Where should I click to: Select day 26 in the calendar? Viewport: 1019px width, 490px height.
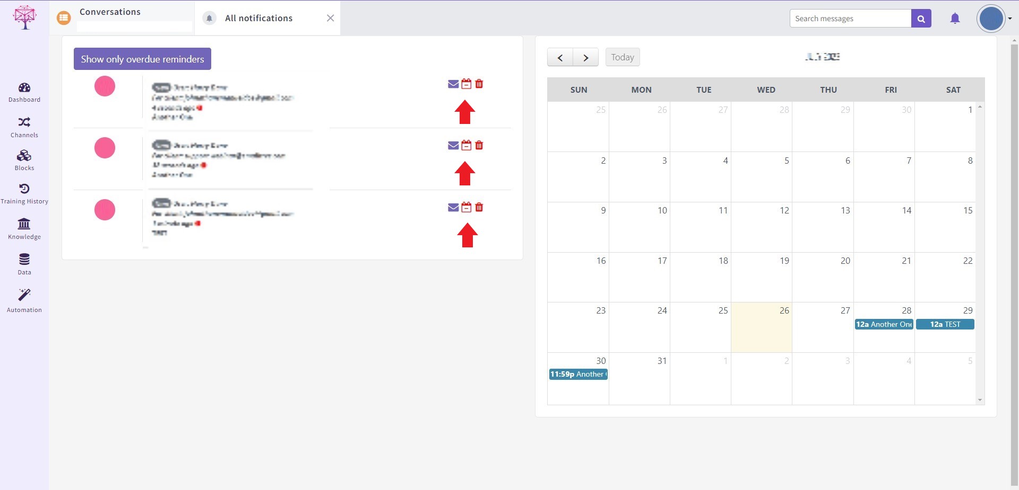tap(762, 327)
